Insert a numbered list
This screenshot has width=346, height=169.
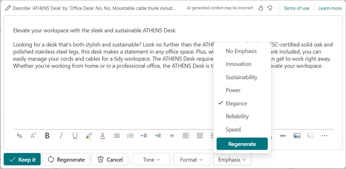[x=130, y=136]
